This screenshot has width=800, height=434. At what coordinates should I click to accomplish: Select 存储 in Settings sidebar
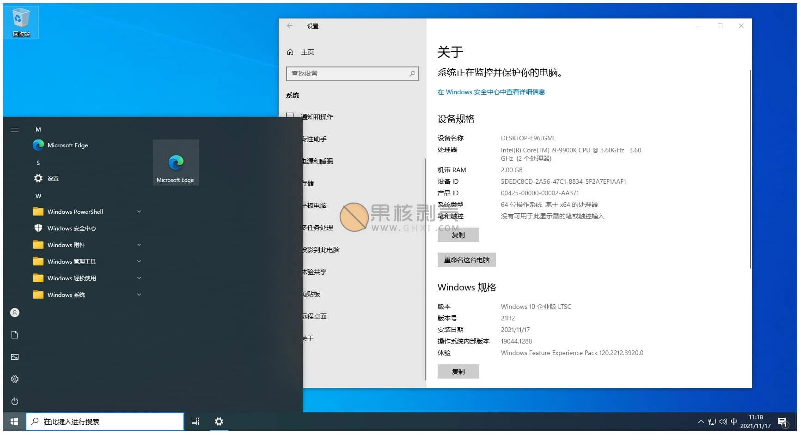tap(308, 183)
